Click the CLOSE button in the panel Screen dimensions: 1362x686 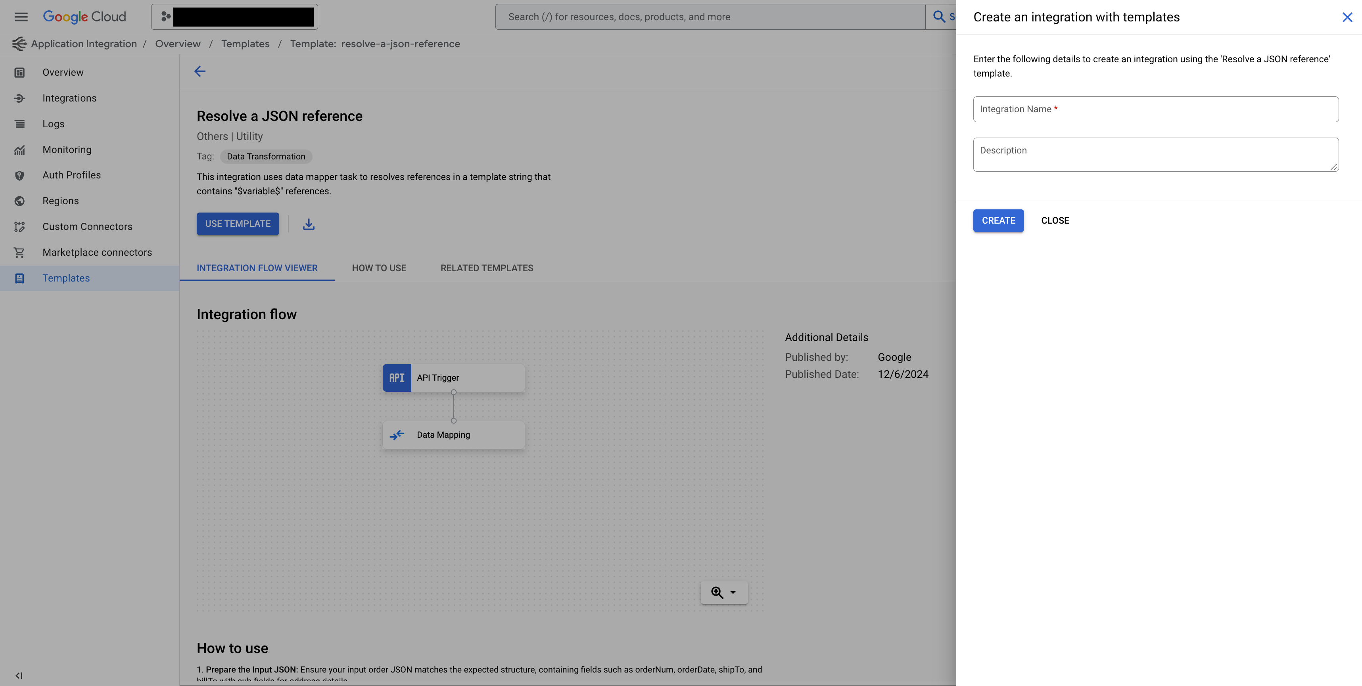(1055, 220)
